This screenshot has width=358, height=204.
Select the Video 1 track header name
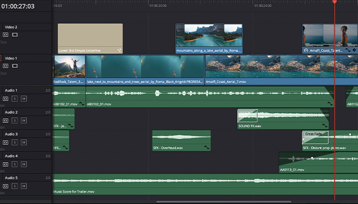tap(11, 58)
